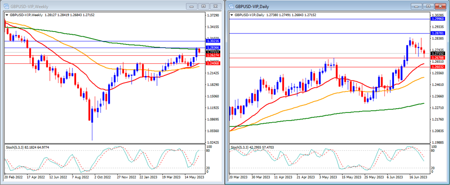Restore the GBPUSD-VIP Weekly chart window
This screenshot has width=450, height=185.
coord(204,6)
